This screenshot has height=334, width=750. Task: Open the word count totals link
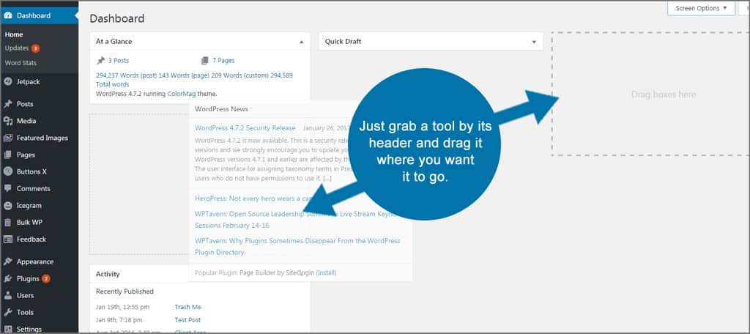[x=194, y=80]
